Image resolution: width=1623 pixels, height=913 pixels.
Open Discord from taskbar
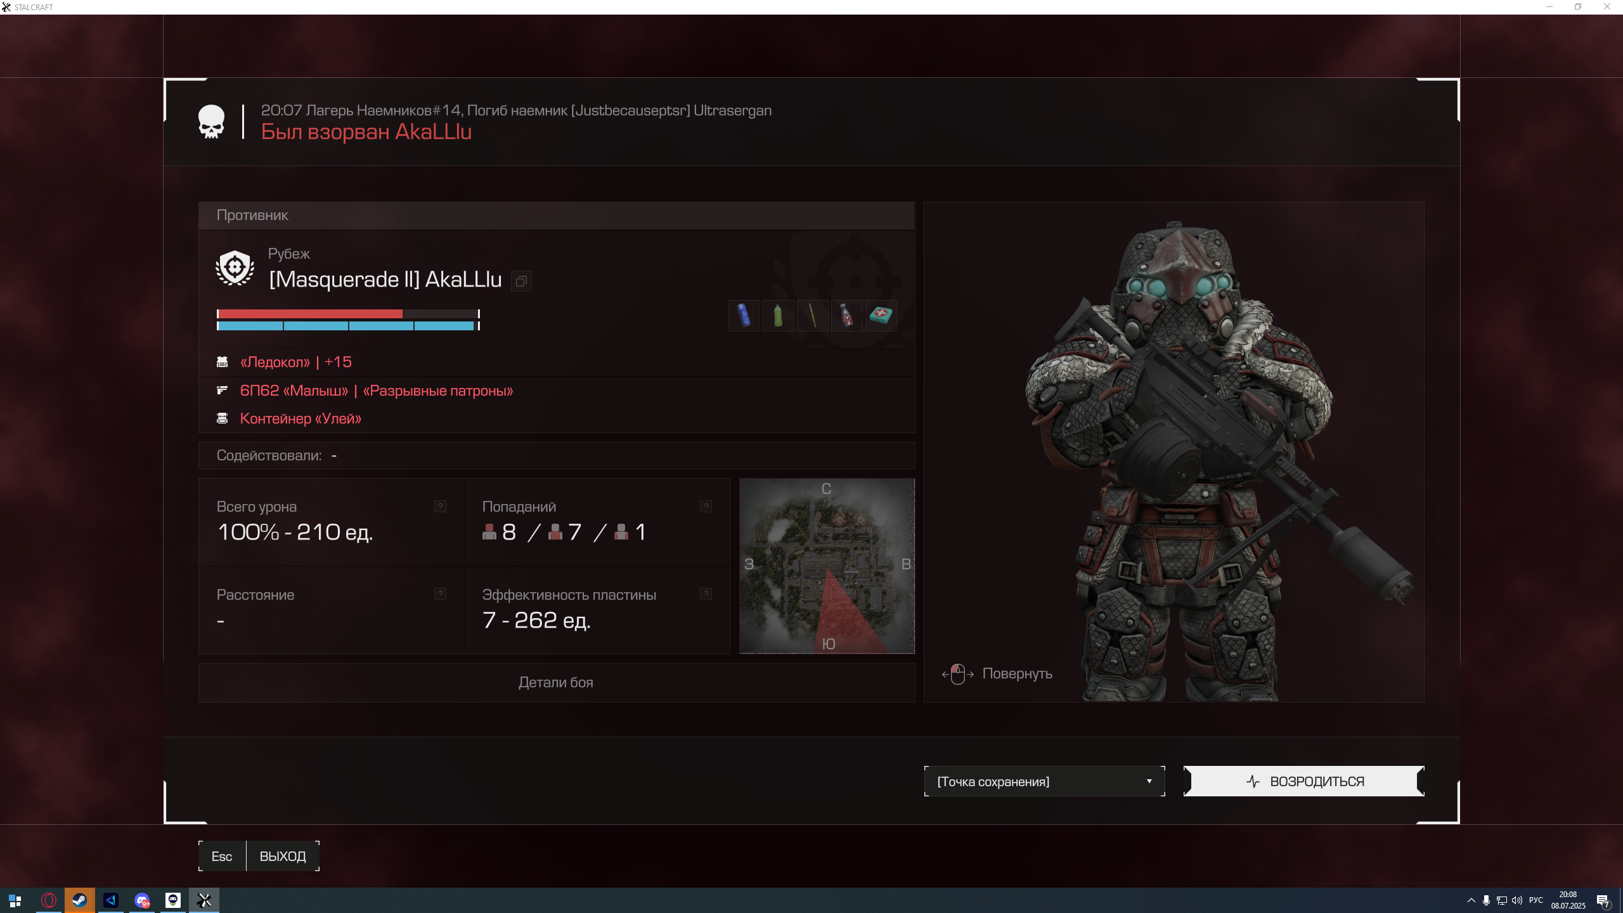142,900
